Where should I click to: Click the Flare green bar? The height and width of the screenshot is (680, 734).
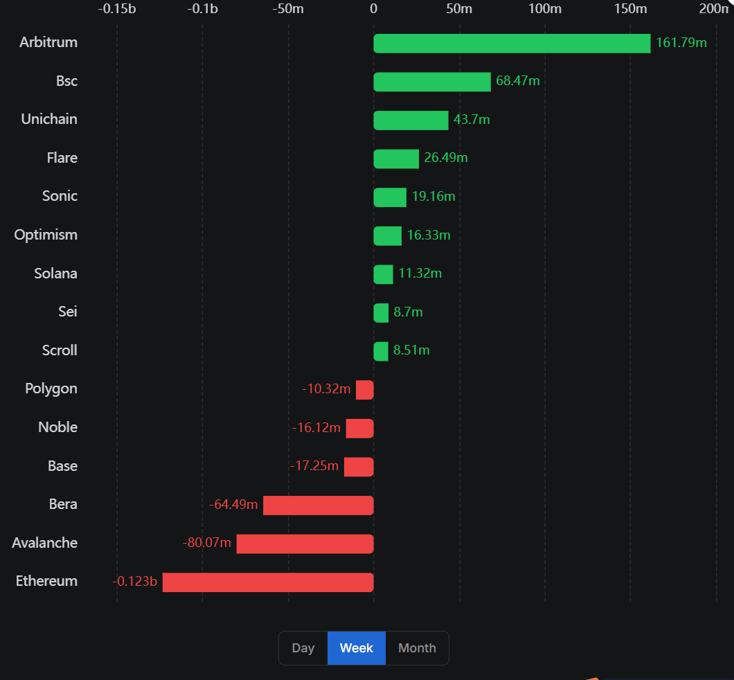[396, 159]
